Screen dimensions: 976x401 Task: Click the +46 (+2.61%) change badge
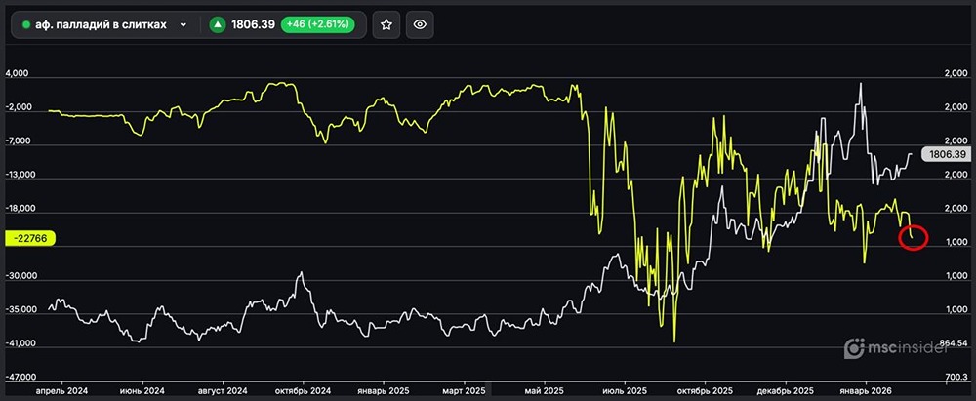coord(318,25)
